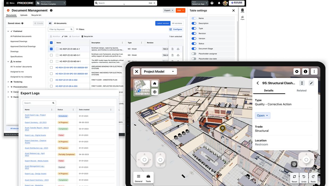Image resolution: width=330 pixels, height=186 pixels.
Task: Open the Tools briefcase in model viewer
Action: tap(148, 178)
